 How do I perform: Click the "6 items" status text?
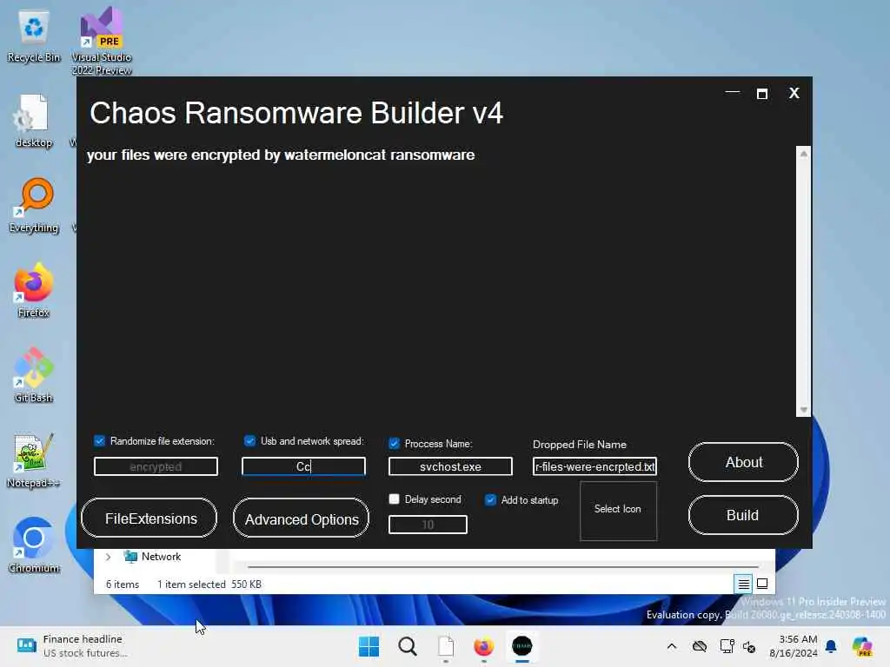click(x=123, y=584)
